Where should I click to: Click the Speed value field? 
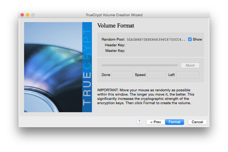(156, 75)
